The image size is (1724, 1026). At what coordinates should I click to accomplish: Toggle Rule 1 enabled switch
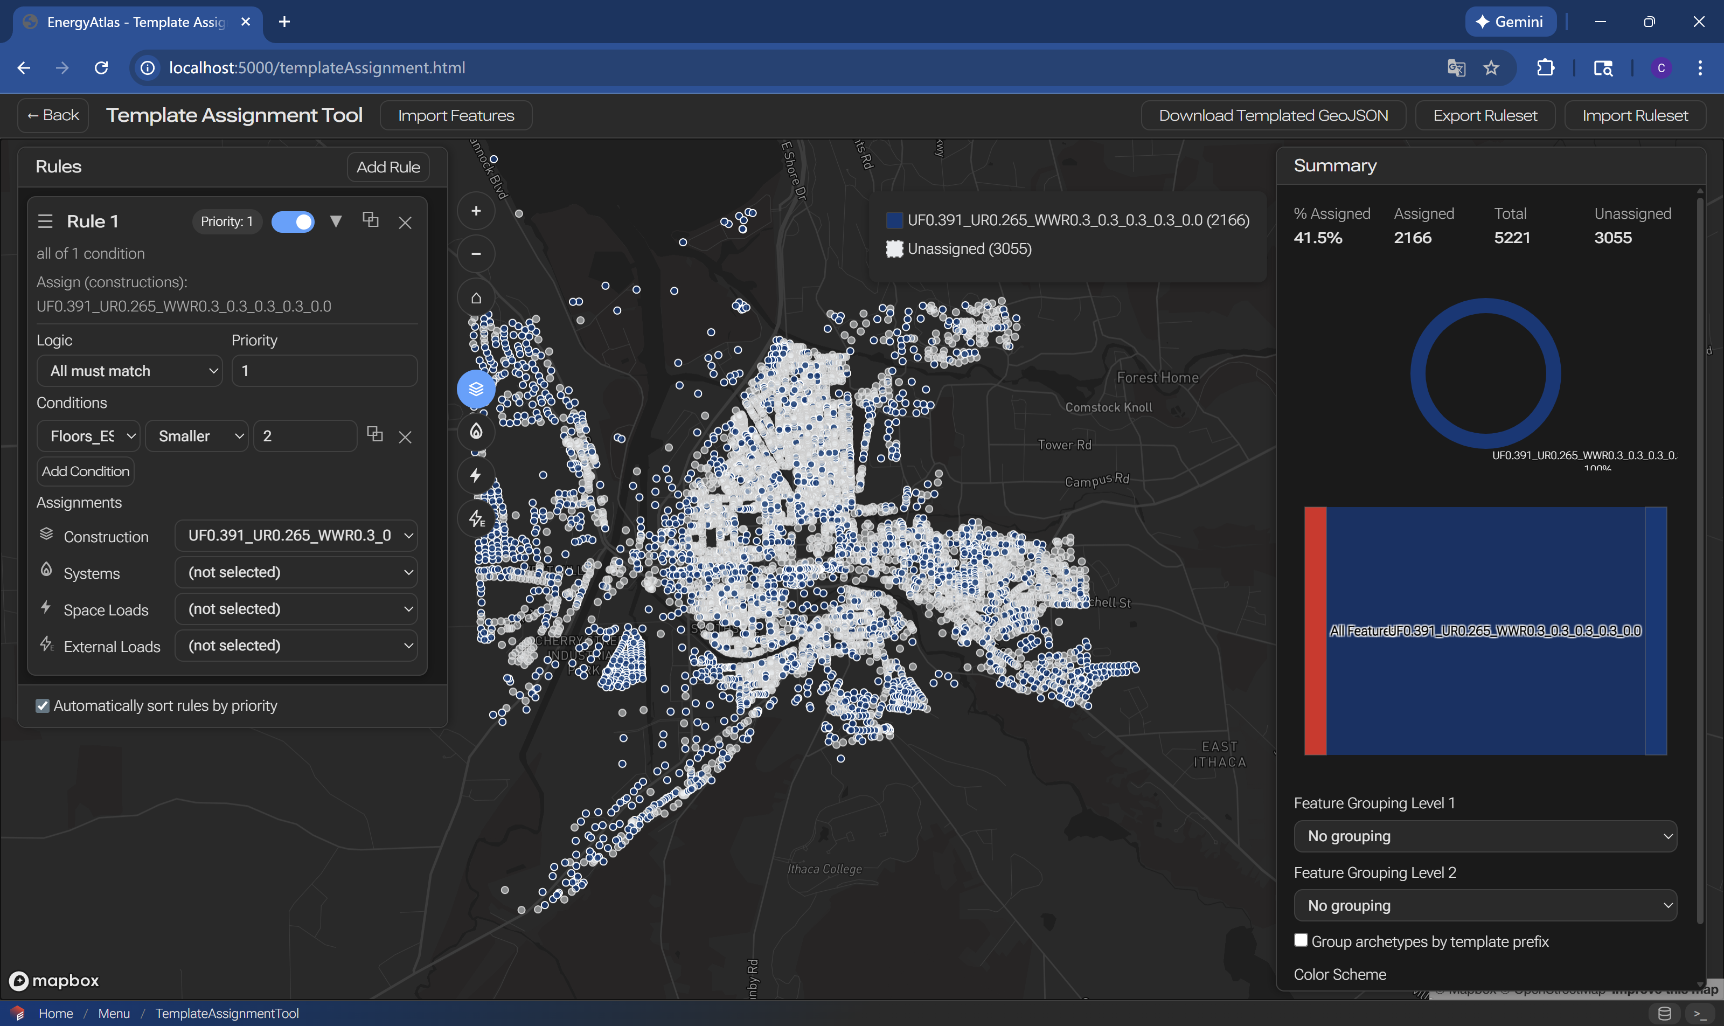[293, 221]
